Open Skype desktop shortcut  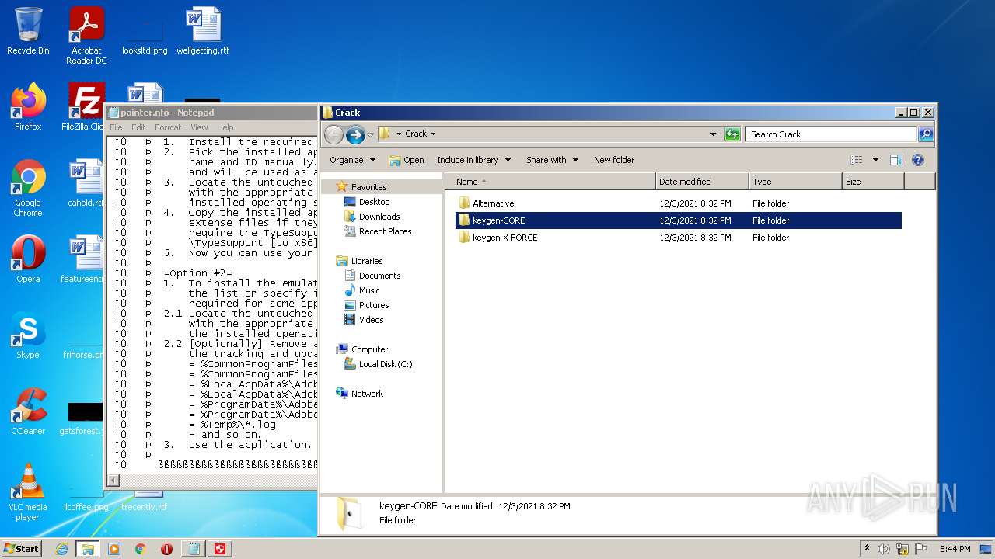point(28,335)
